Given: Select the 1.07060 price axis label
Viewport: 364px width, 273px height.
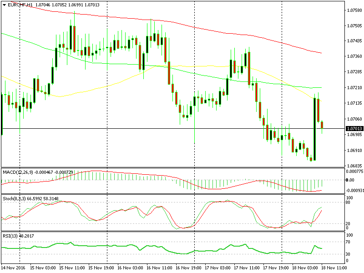Looking at the screenshot, I should [354, 119].
